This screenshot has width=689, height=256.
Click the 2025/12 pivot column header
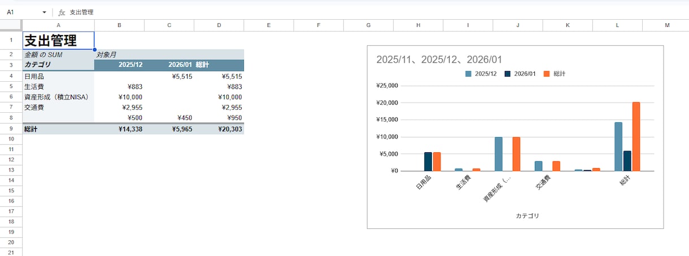pos(119,65)
